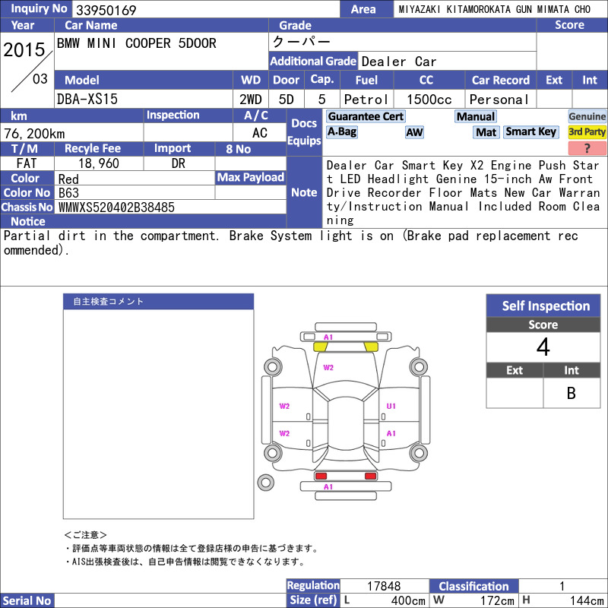Viewport: 608px width, 608px height.
Task: Select recycle fee 18,960
Action: [x=99, y=163]
